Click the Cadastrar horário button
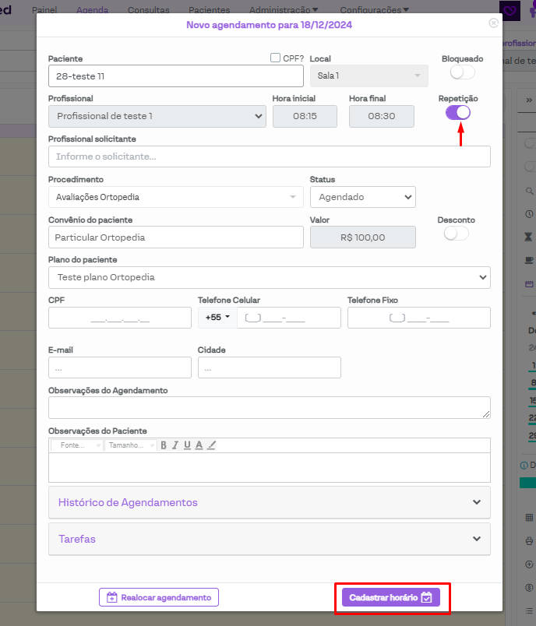Viewport: 536px width, 626px height. point(391,597)
